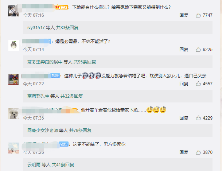Click the 铁粉 badge on the last comment

[x=64, y=144]
